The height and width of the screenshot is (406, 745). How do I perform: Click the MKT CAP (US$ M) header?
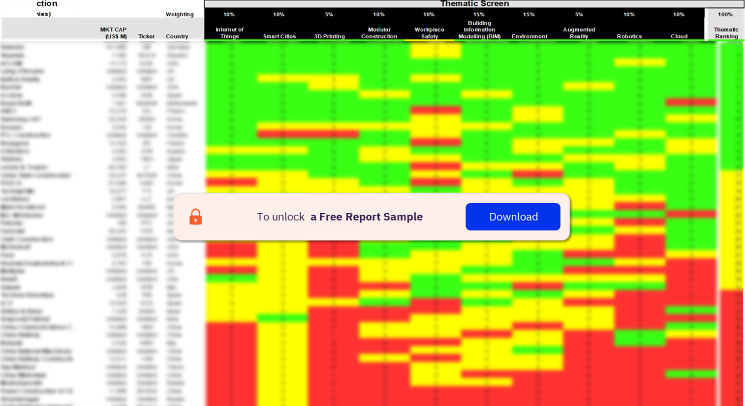point(113,33)
